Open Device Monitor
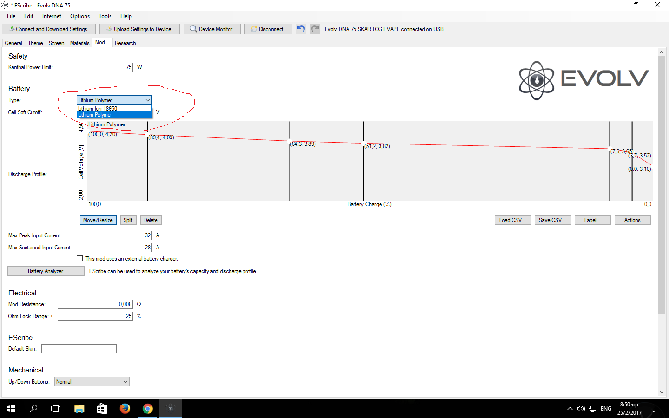 (211, 29)
